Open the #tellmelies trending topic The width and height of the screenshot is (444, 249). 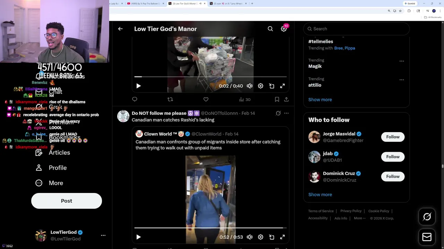(x=321, y=41)
